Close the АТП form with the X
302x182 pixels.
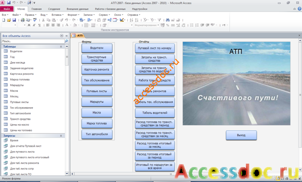coord(299,35)
